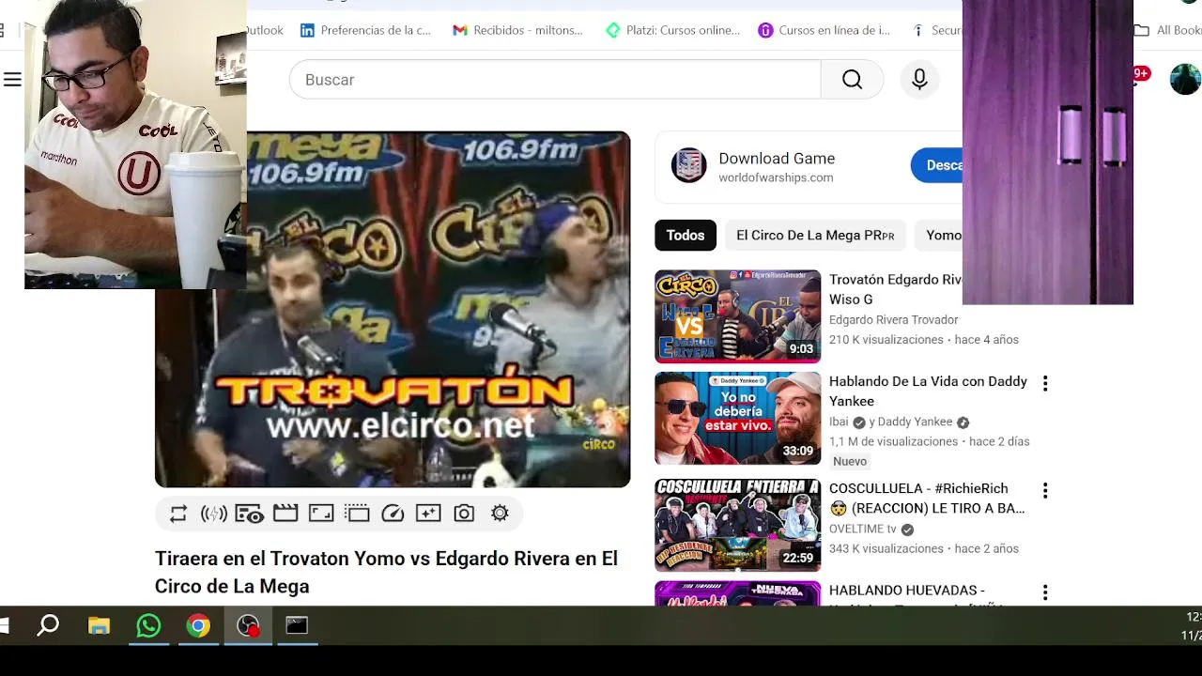Open options menu for COSCULLUELA video
The height and width of the screenshot is (676, 1202).
[1045, 490]
